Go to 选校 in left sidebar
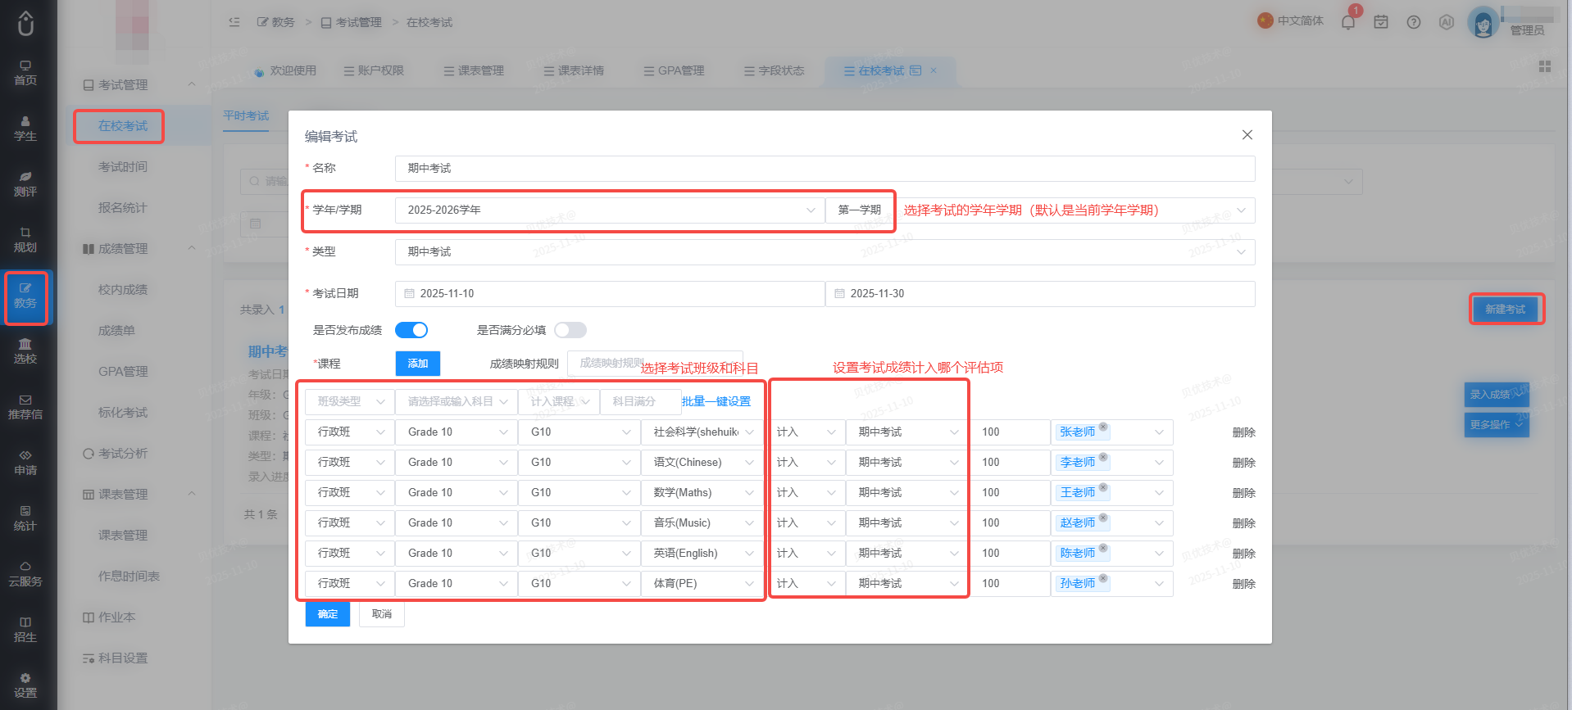 pos(25,351)
